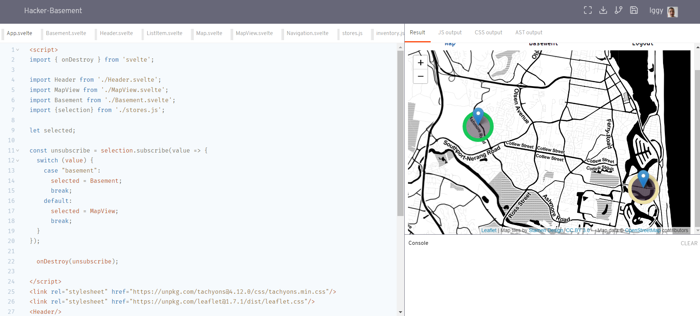Image resolution: width=700 pixels, height=316 pixels.
Task: Click the '<Header/>' code line
Action: coord(45,312)
